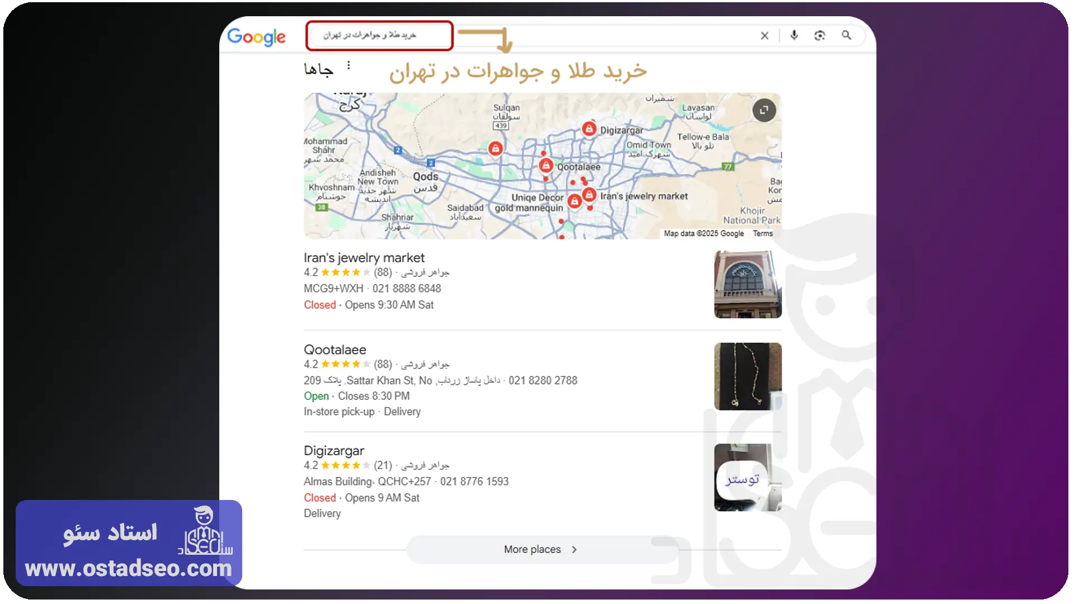Click phone number 021 8280 2788
Image resolution: width=1074 pixels, height=604 pixels.
click(543, 381)
